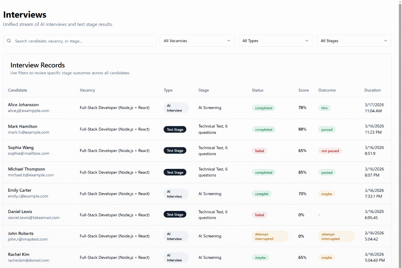Image resolution: width=402 pixels, height=268 pixels.
Task: Open the All Stages dropdown
Action: (x=354, y=41)
